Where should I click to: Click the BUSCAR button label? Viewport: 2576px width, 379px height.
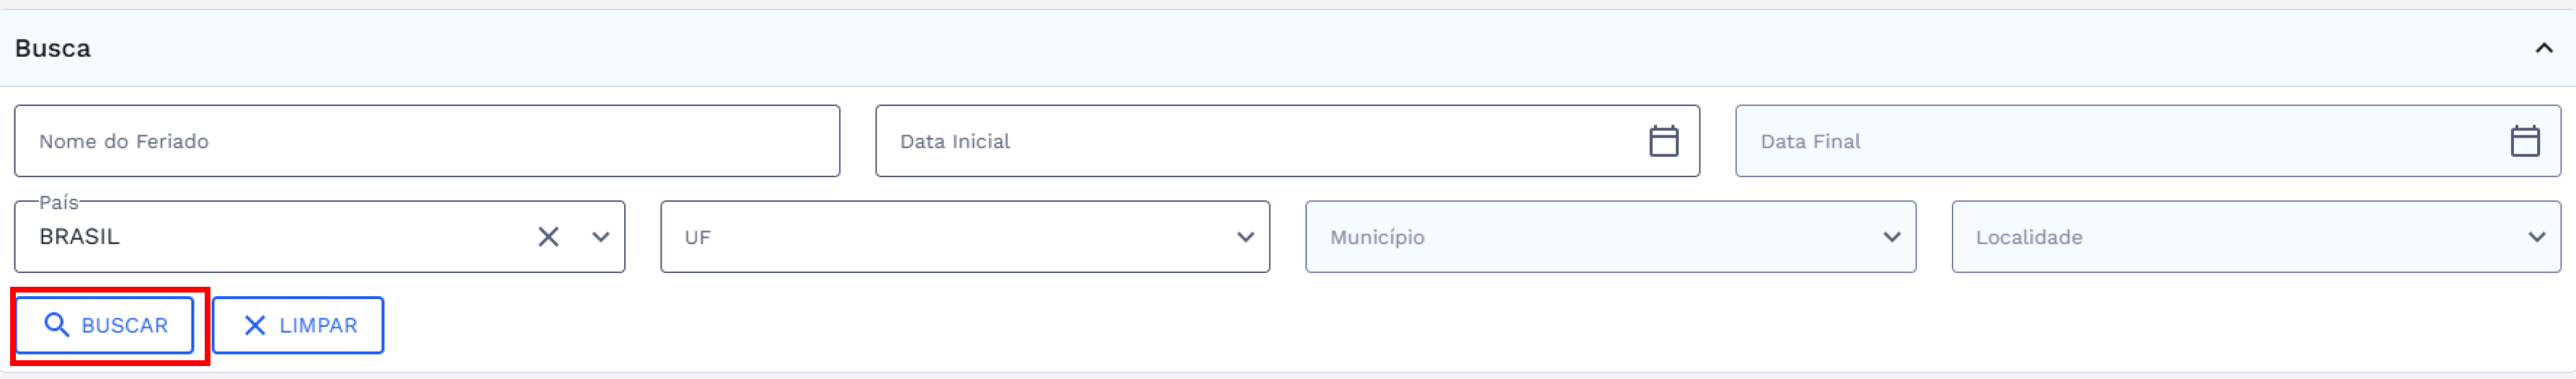click(x=124, y=325)
